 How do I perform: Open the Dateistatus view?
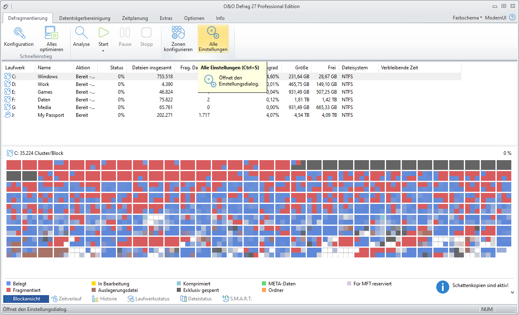[x=196, y=299]
